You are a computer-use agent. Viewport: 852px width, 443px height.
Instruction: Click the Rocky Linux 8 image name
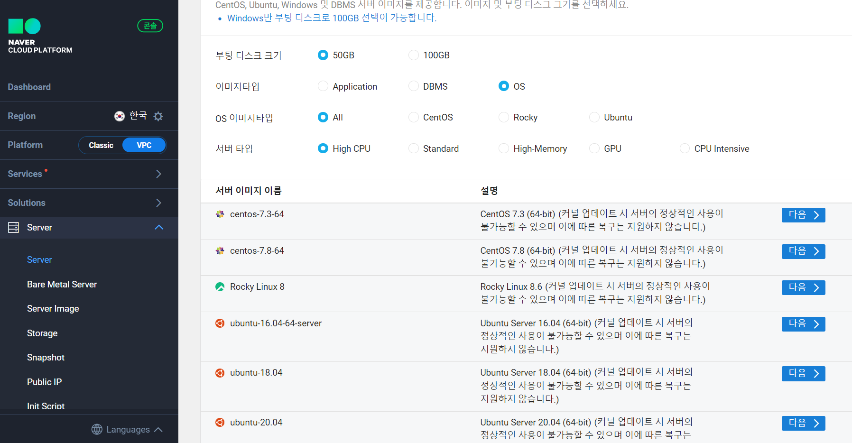(x=257, y=287)
